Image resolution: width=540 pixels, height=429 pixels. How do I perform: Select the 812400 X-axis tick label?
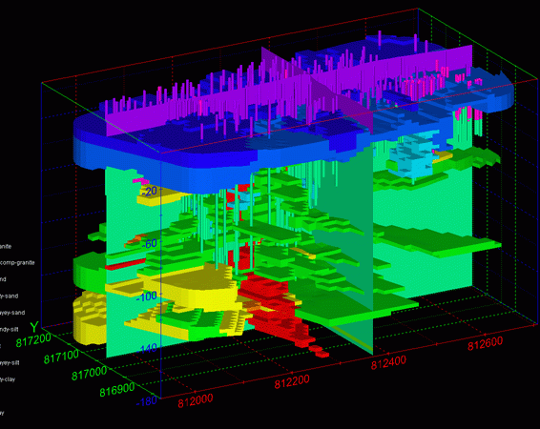tap(388, 362)
